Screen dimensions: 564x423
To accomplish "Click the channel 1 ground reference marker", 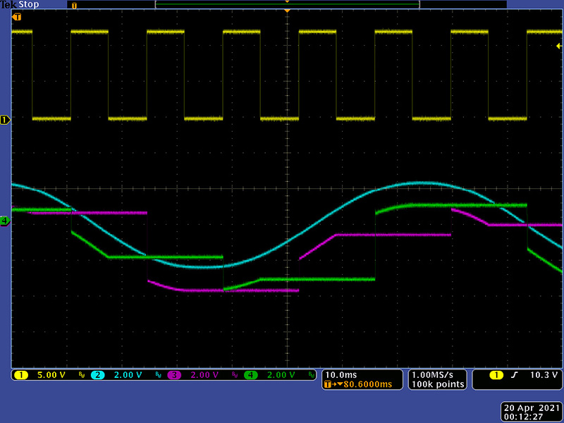I will 6,120.
